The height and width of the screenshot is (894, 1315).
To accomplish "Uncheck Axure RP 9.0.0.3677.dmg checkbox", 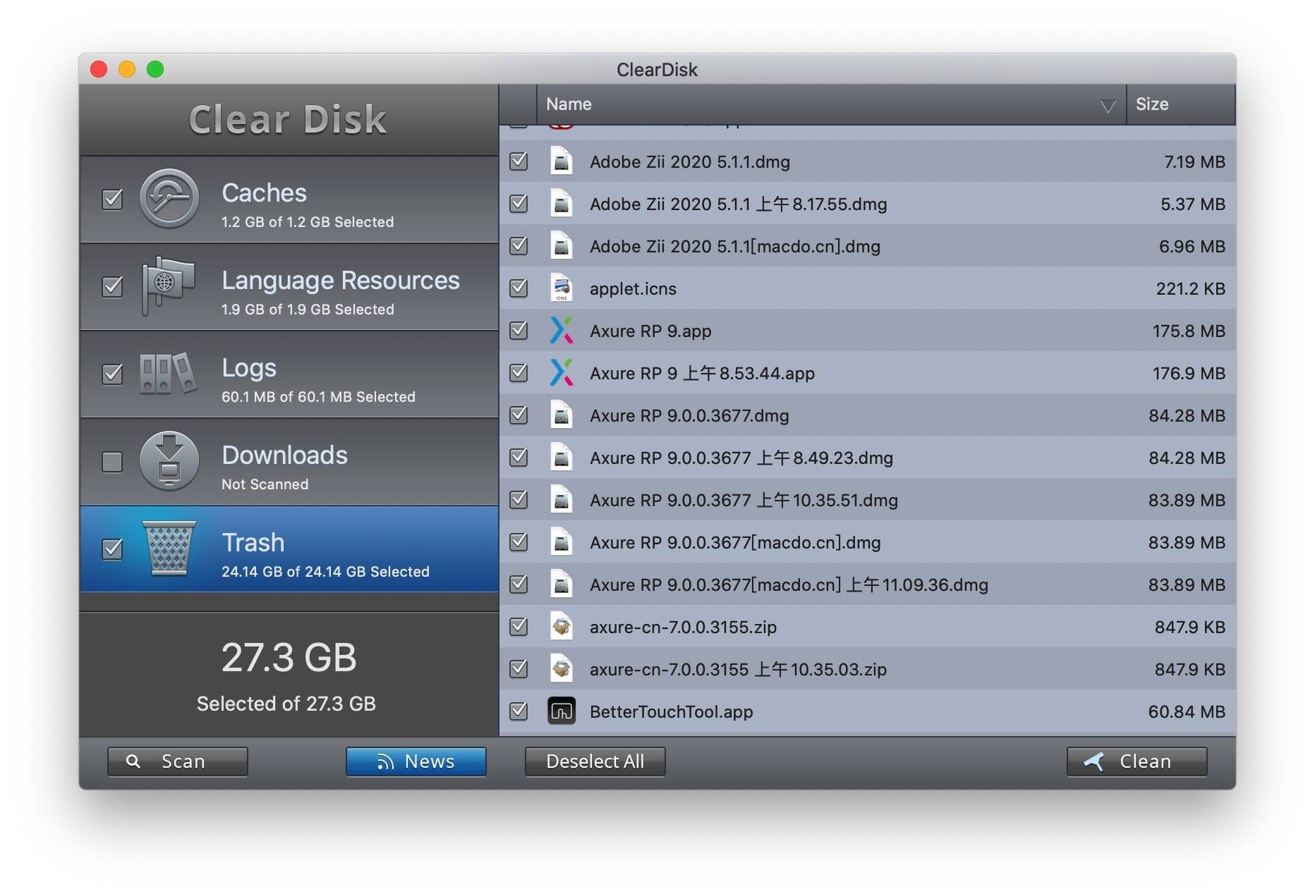I will pos(519,415).
